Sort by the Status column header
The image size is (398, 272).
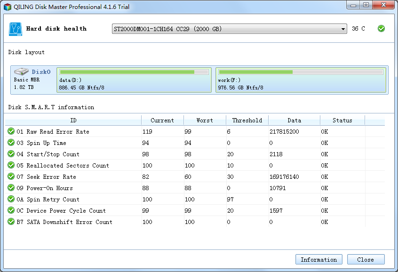(x=342, y=120)
